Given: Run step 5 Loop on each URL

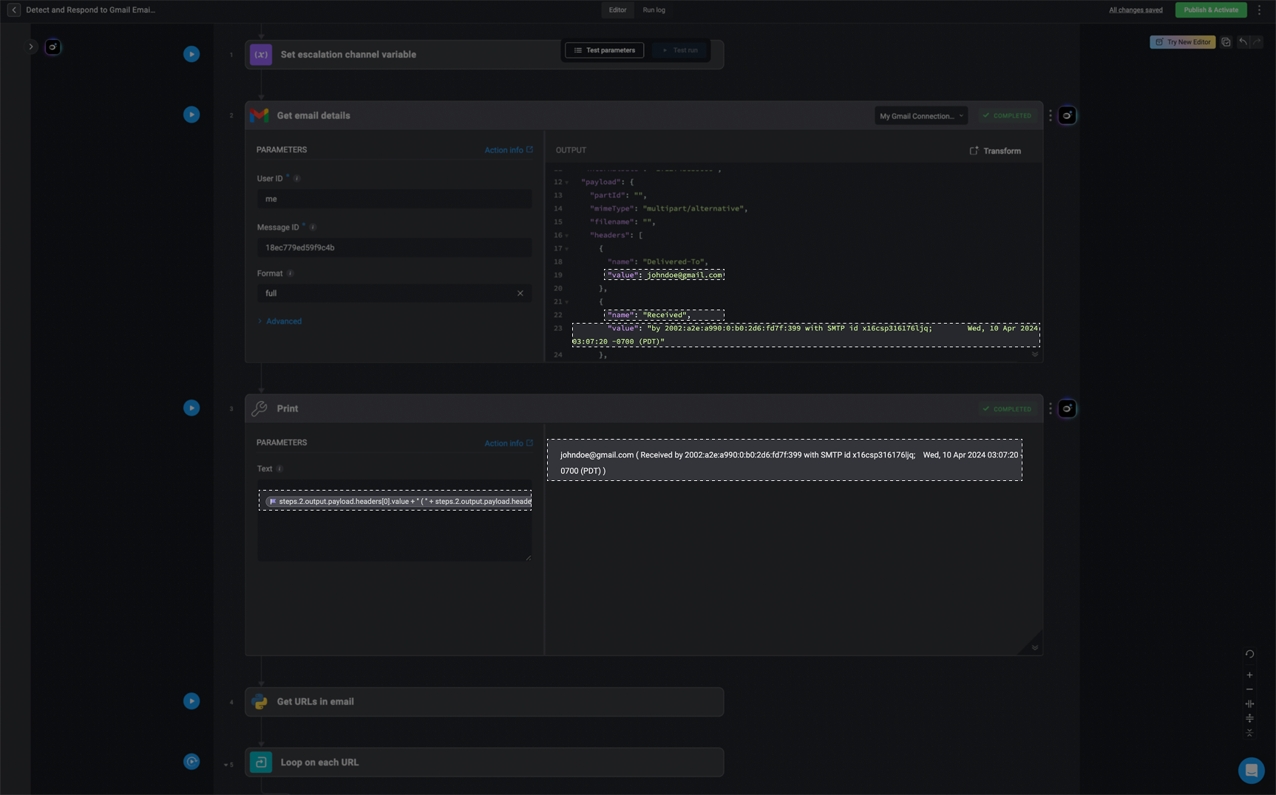Looking at the screenshot, I should point(191,762).
